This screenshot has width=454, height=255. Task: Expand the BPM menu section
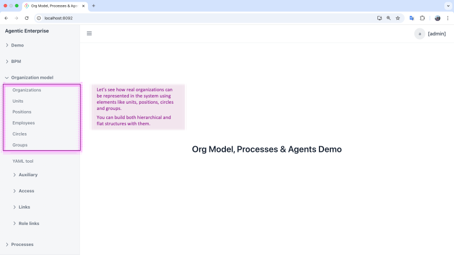(13, 61)
